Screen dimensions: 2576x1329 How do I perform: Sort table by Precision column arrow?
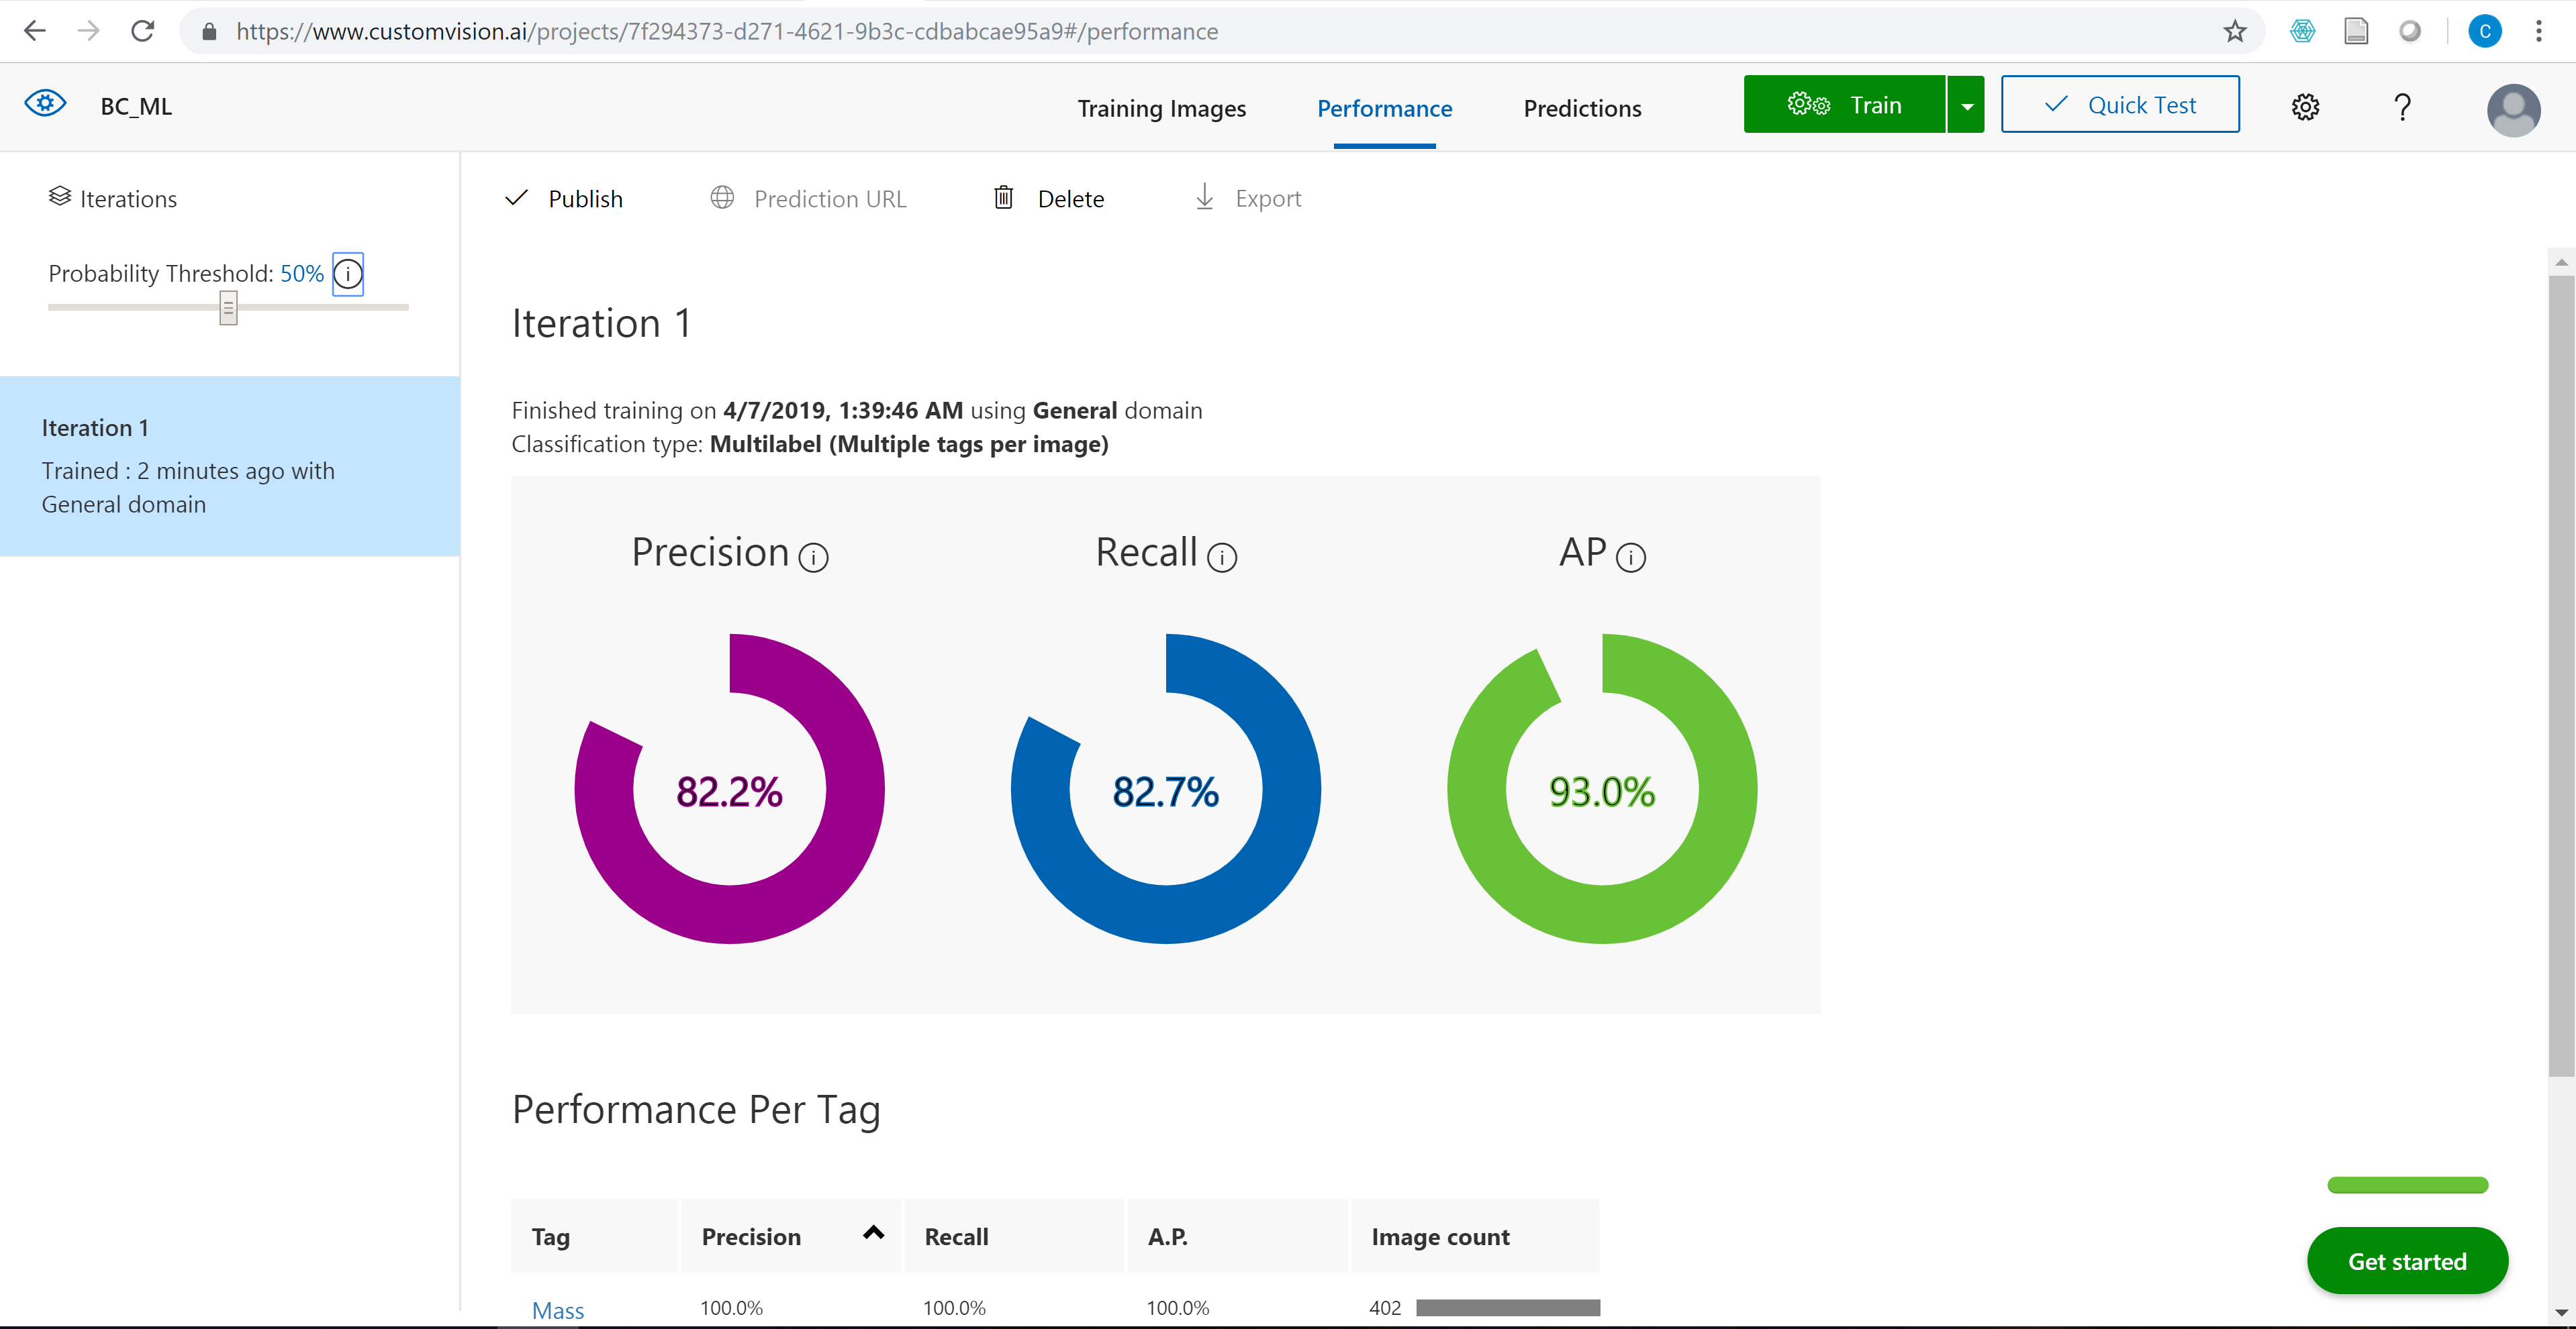tap(873, 1233)
